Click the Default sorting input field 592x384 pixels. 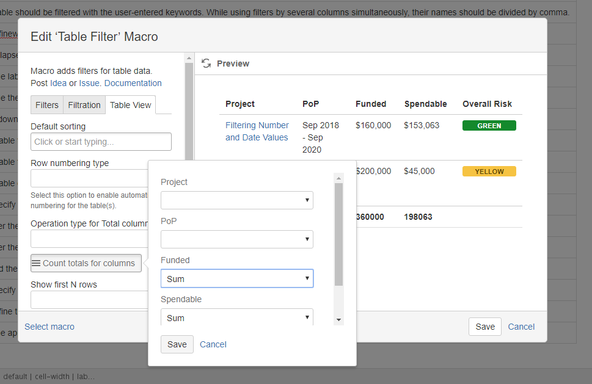click(101, 142)
